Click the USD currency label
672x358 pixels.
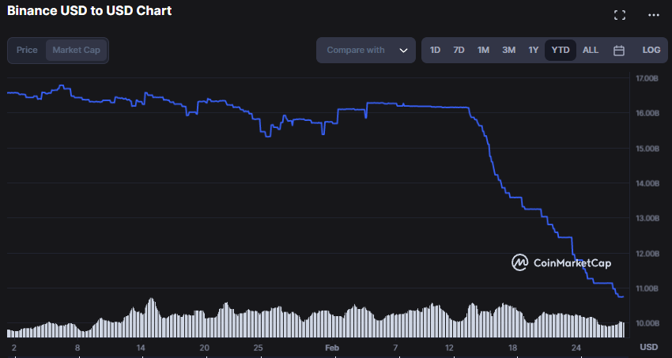pos(649,346)
